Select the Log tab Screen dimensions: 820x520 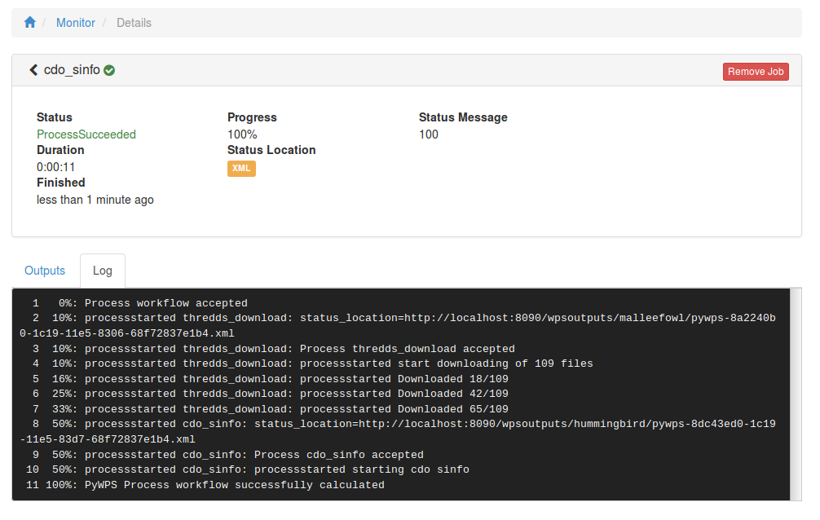tap(103, 271)
